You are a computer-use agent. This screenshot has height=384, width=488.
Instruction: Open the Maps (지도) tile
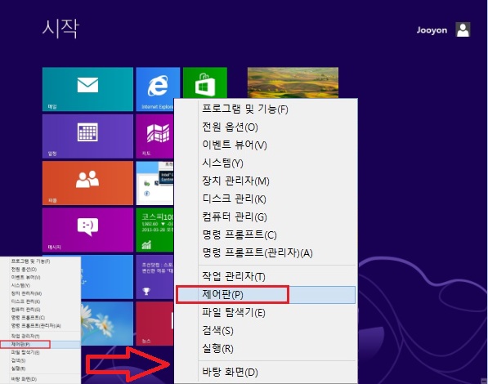tap(155, 136)
